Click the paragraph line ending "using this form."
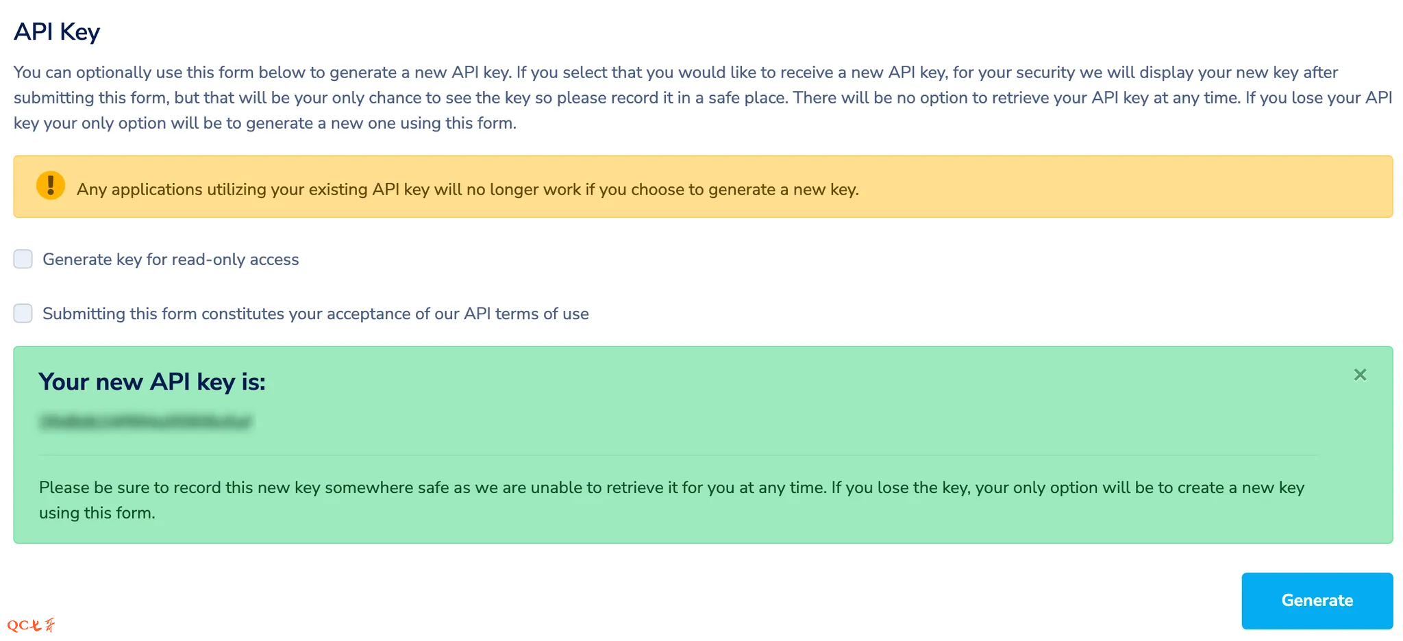Image resolution: width=1403 pixels, height=641 pixels. coord(265,123)
